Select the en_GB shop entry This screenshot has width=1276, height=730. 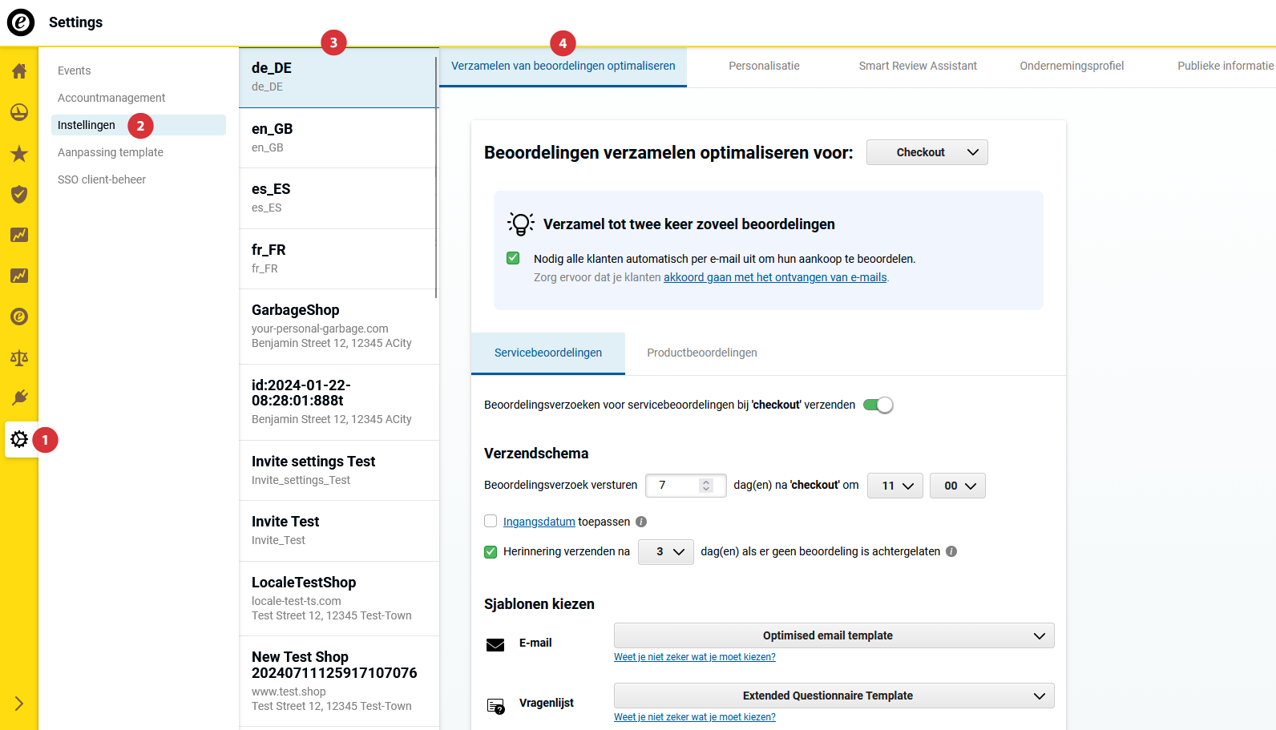pos(337,138)
